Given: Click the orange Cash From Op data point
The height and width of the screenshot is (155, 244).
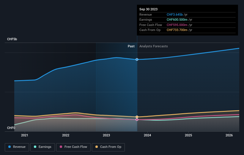Looking at the screenshot, I should [x=137, y=117].
